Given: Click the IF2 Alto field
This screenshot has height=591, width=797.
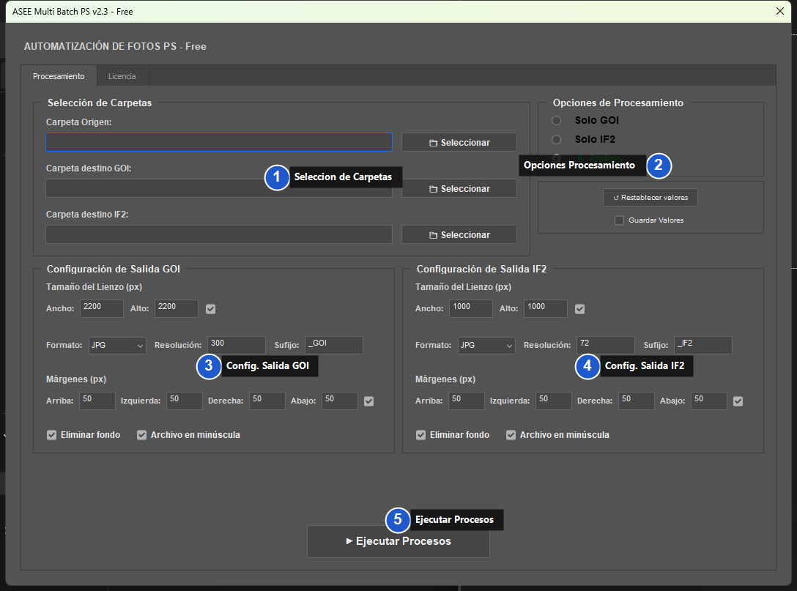Looking at the screenshot, I should (x=546, y=308).
